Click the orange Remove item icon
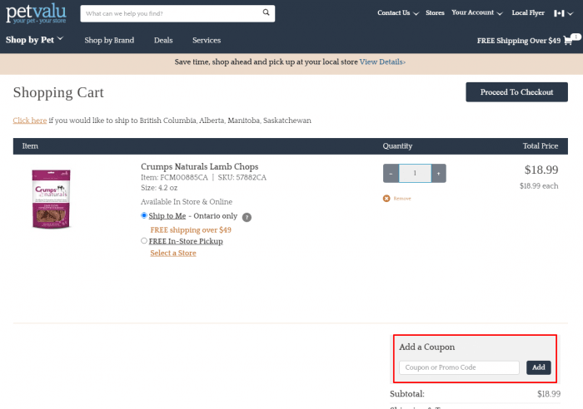Screen dimensions: 583x409 click(x=386, y=199)
